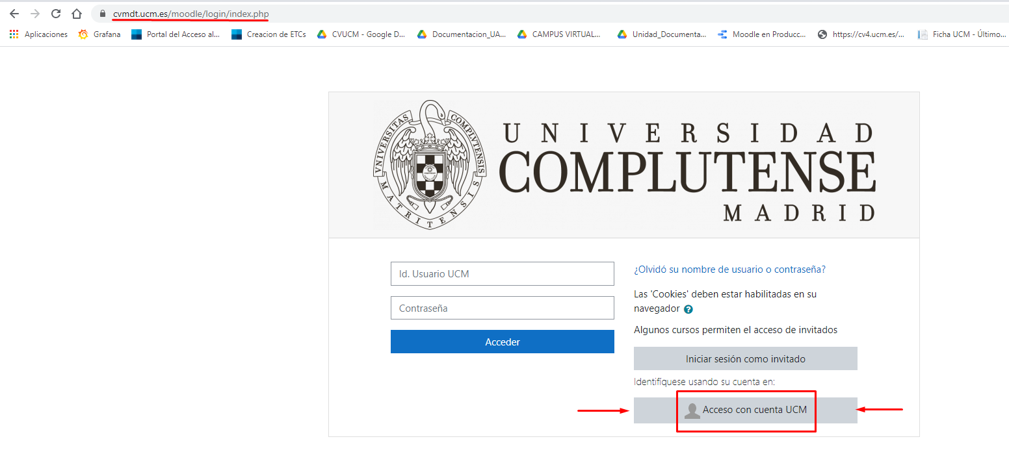The image size is (1009, 476).
Task: Open the Grafana bookmark
Action: click(x=99, y=34)
